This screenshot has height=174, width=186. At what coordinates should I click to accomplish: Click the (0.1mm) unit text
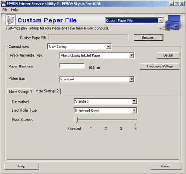(x=95, y=67)
